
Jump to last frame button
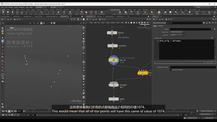pos(15,111)
